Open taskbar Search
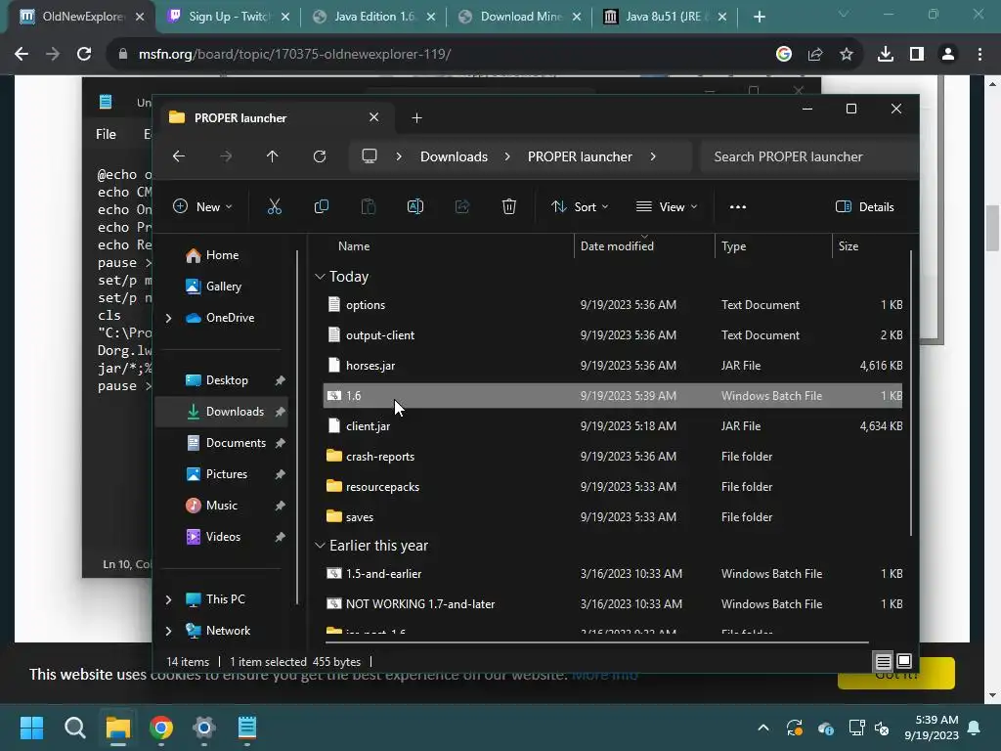The width and height of the screenshot is (1001, 751). coord(74,728)
